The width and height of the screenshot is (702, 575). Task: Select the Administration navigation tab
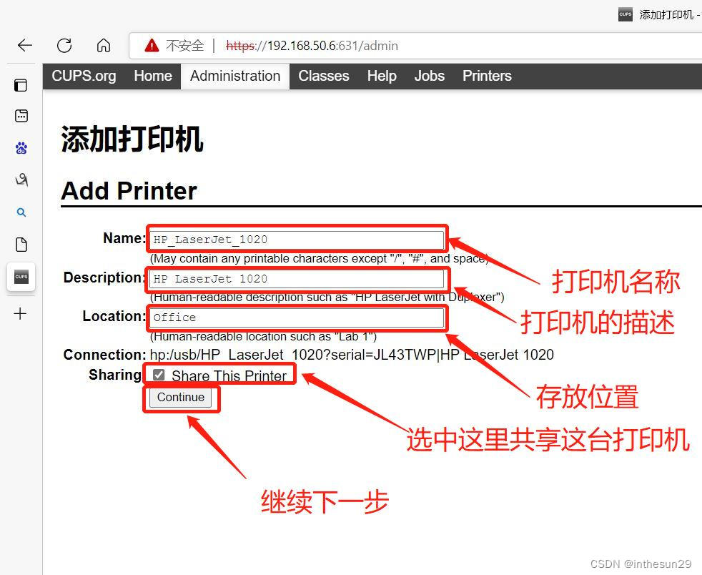click(x=235, y=76)
